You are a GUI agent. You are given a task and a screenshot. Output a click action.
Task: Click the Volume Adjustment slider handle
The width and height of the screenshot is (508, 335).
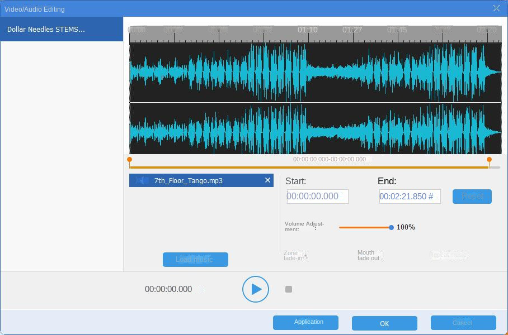click(x=391, y=227)
